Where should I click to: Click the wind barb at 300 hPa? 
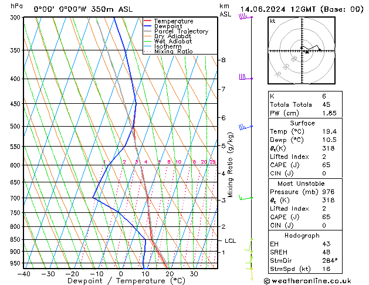pyautogui.click(x=246, y=16)
